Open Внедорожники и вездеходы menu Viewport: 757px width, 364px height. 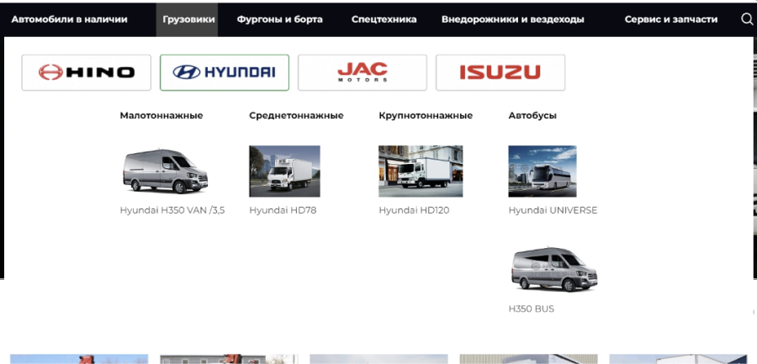click(x=513, y=19)
